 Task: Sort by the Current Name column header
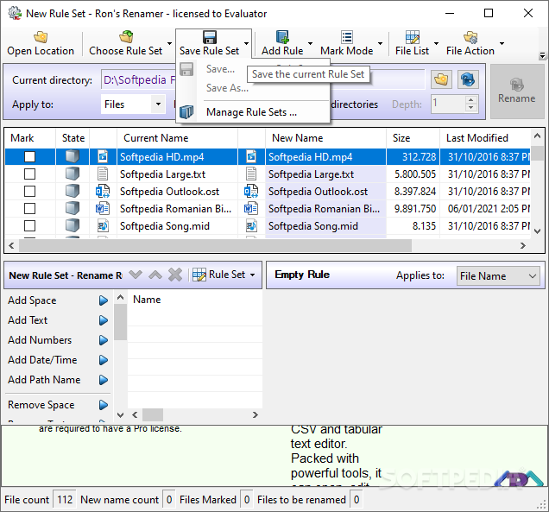177,138
